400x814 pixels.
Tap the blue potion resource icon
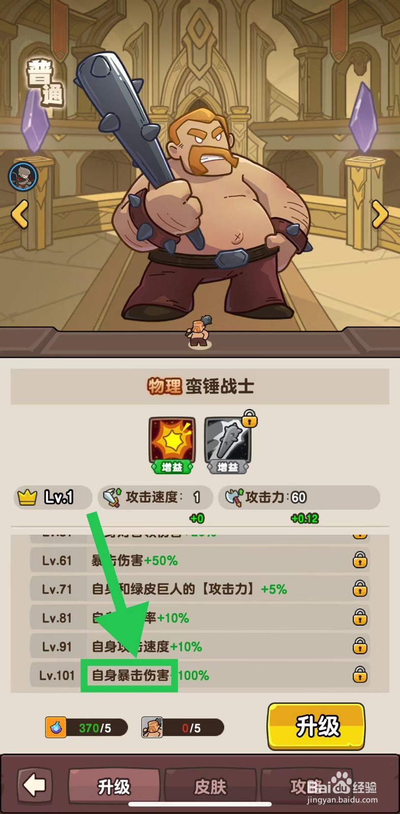[x=55, y=728]
